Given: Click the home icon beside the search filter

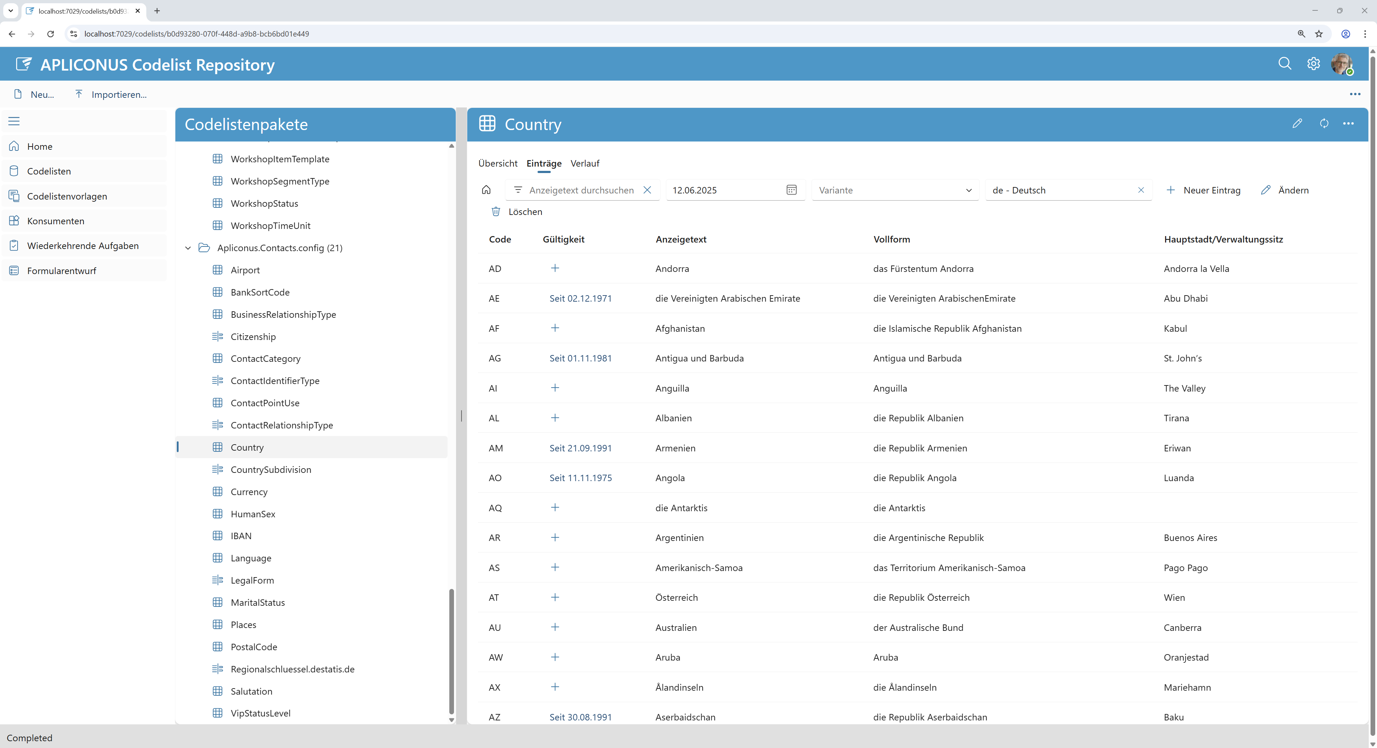Looking at the screenshot, I should pyautogui.click(x=486, y=190).
